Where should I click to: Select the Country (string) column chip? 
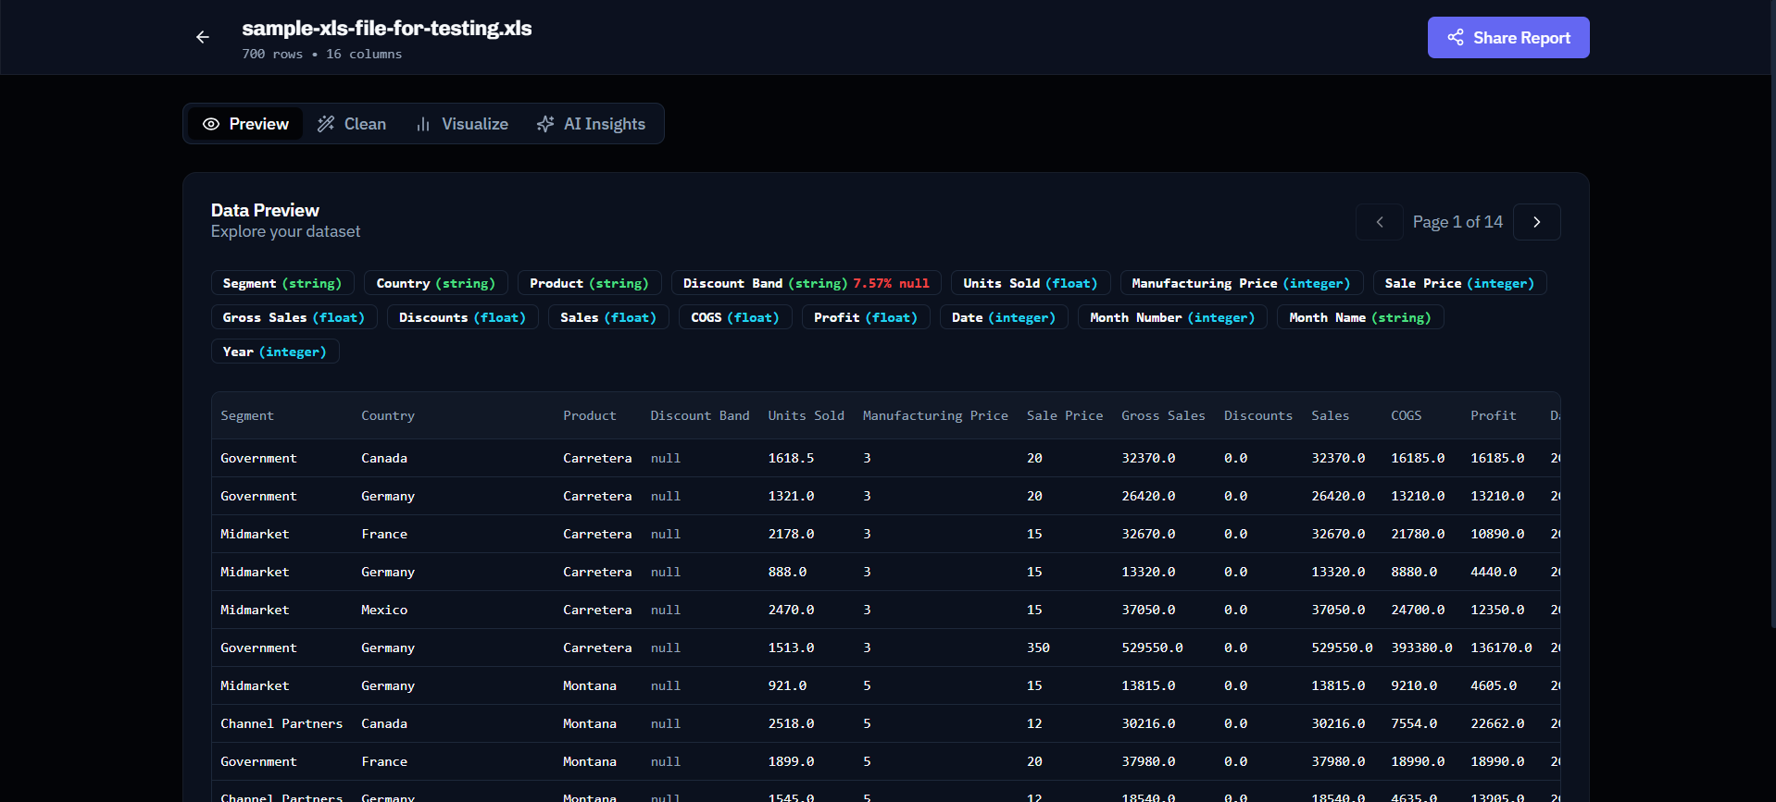[436, 283]
